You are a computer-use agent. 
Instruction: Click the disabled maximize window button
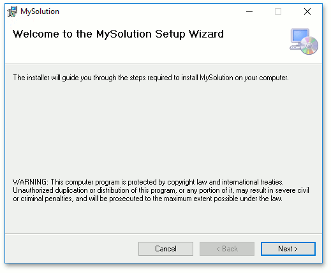point(278,11)
